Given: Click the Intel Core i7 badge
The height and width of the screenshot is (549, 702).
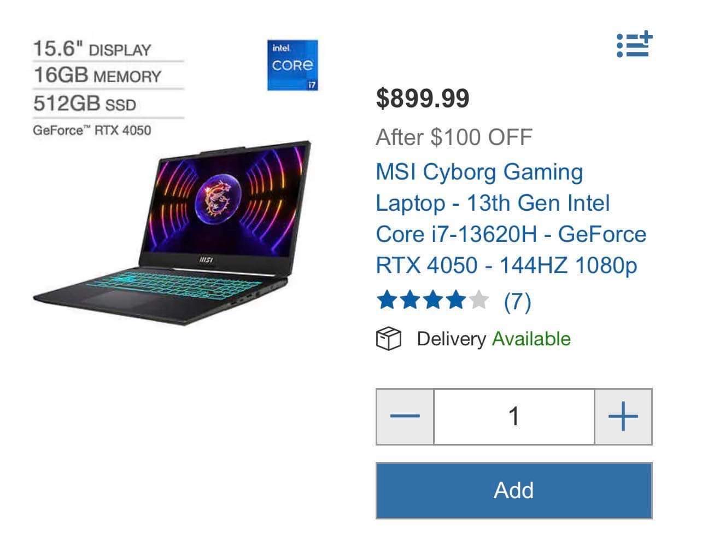Looking at the screenshot, I should coord(292,65).
